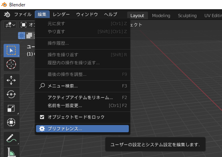Viewport: 222px width, 157px height.
Task: Toggle オブジェクトモードをロック checkbox
Action: 42,117
